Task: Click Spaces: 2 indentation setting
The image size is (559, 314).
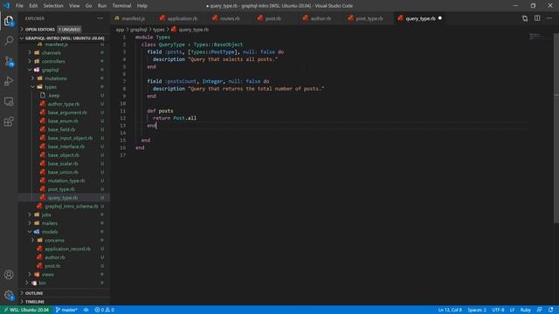Action: pos(477,310)
